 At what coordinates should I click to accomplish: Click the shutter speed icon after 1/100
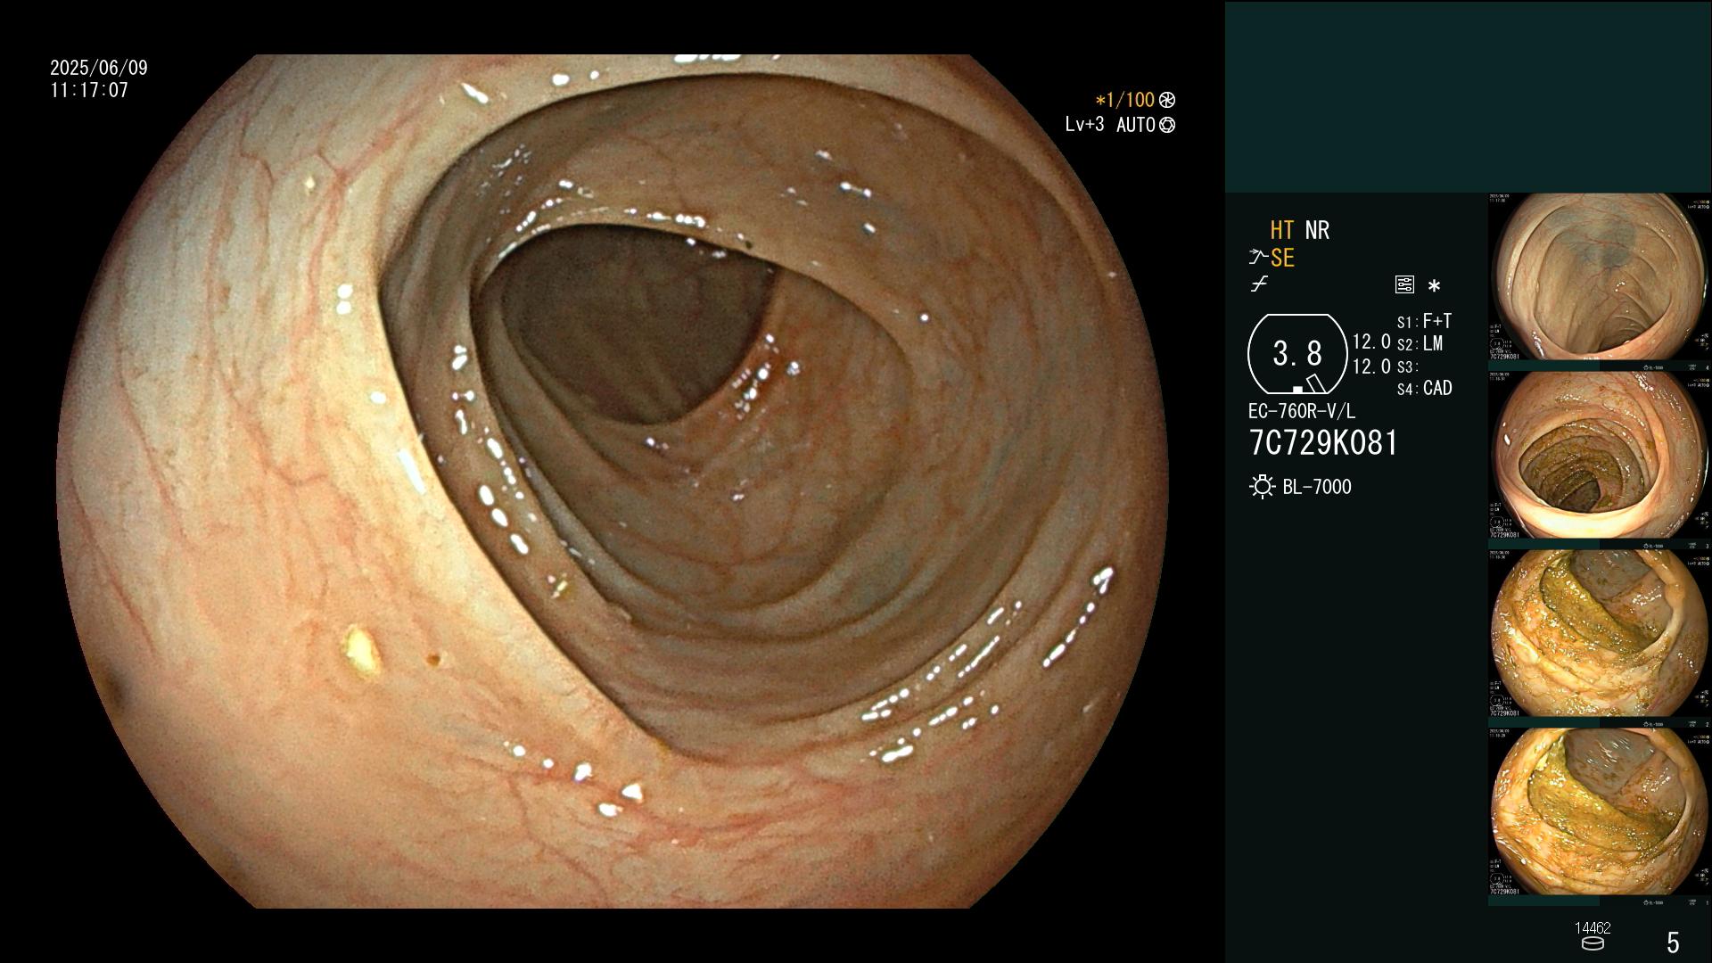click(x=1167, y=100)
